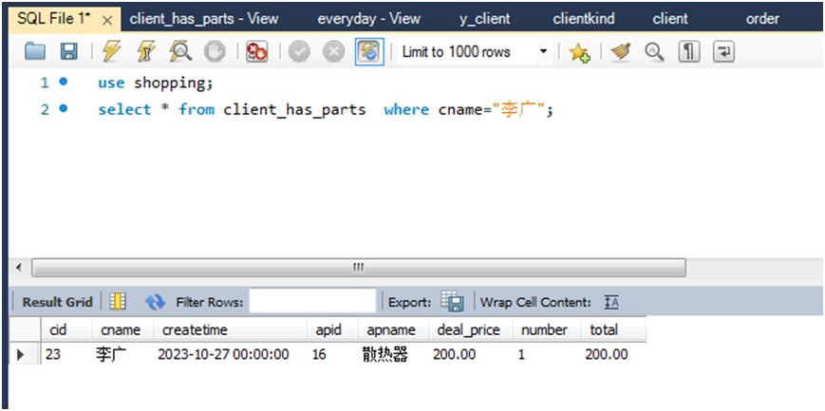Refresh results with the blue arrows icon

(x=155, y=302)
